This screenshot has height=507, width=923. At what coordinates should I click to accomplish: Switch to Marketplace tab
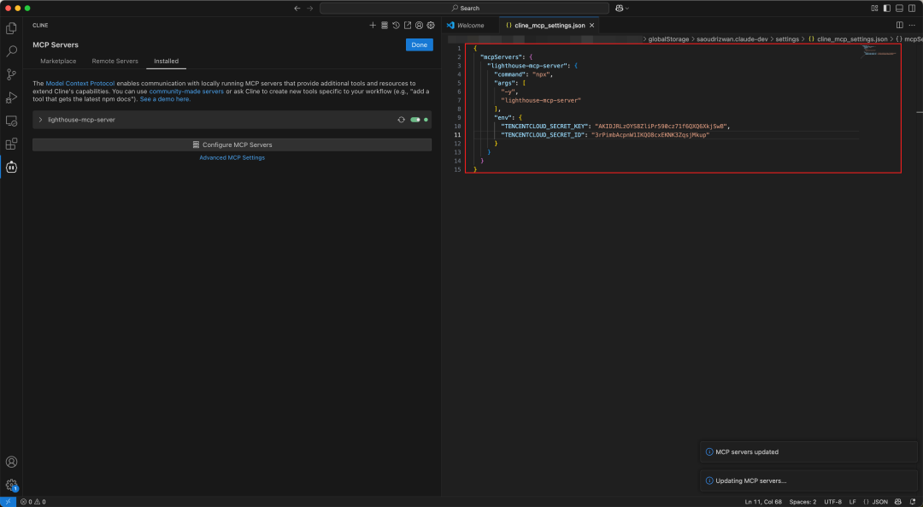[58, 62]
